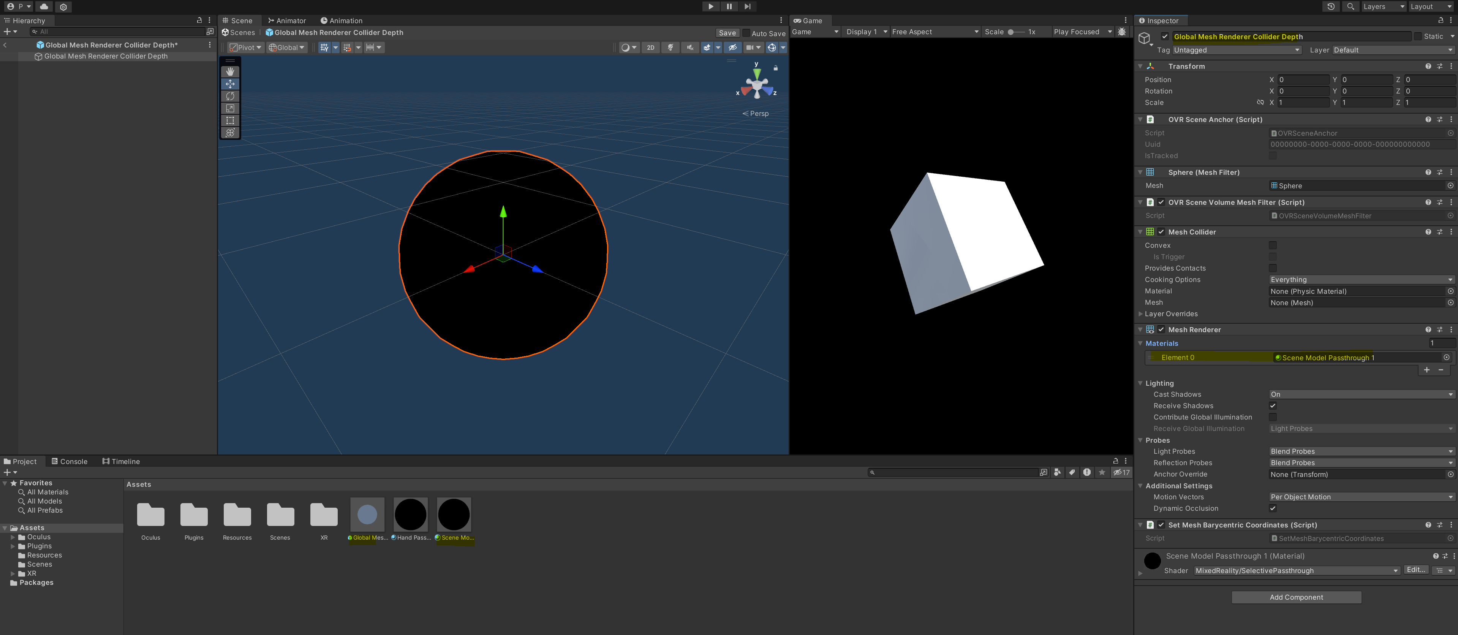Viewport: 1458px width, 635px height.
Task: Click the Save button in the scene header
Action: [727, 33]
